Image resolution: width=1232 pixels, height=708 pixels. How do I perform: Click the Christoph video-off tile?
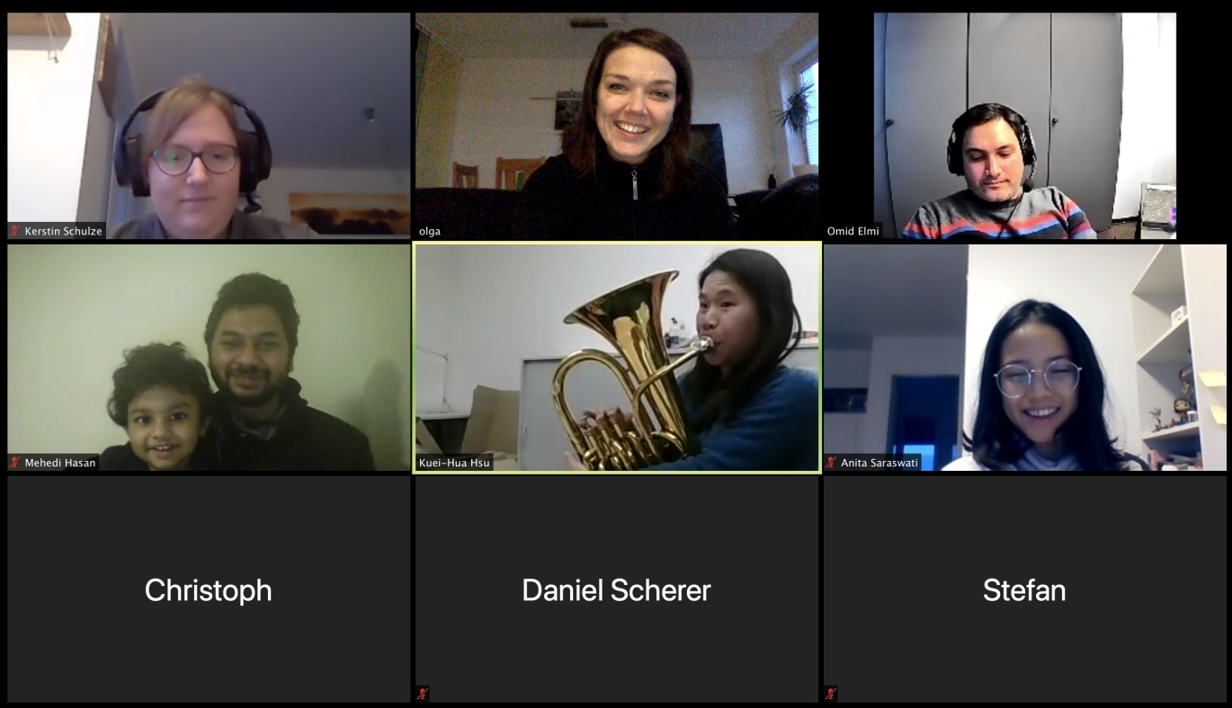[x=209, y=589]
